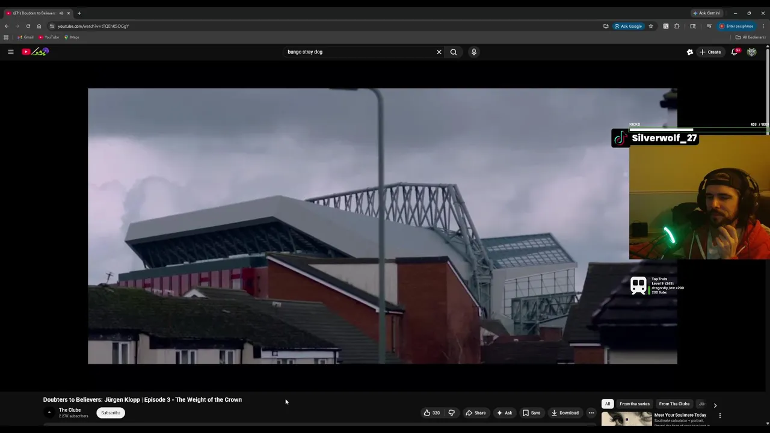770x433 pixels.
Task: Like the video with 320 likes
Action: (x=431, y=413)
